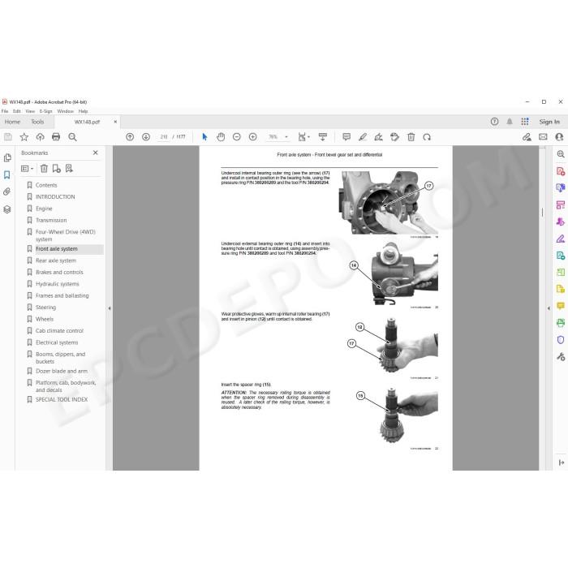The image size is (568, 568).
Task: Open the View menu
Action: [30, 111]
